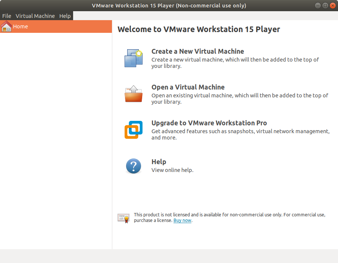
Task: Click the bold 'Help' heading in welcome pane
Action: pyautogui.click(x=159, y=162)
